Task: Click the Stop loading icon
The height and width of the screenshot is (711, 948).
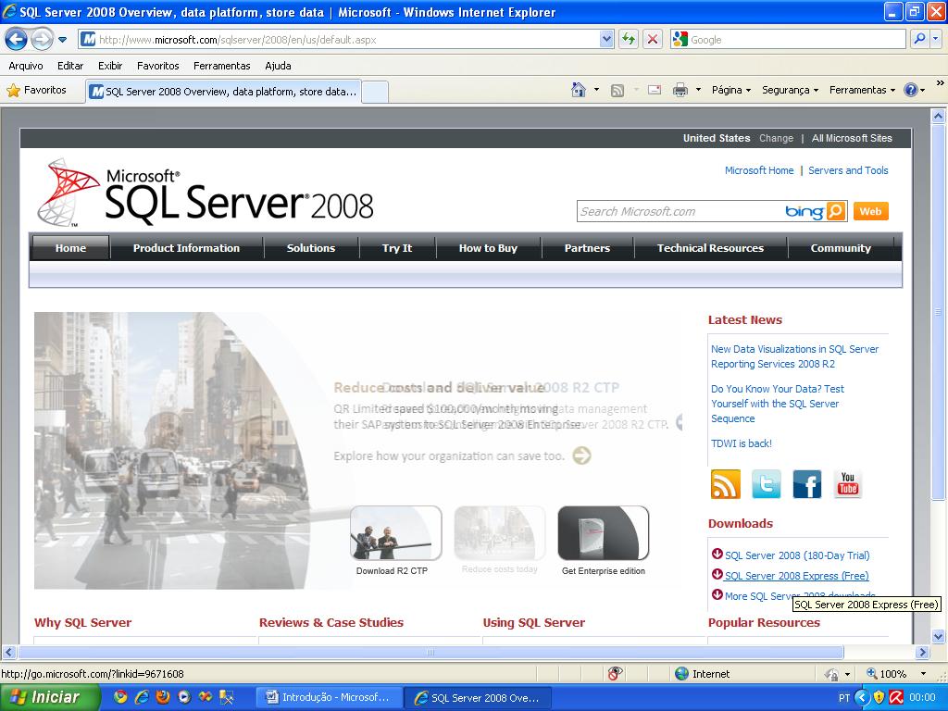Action: [x=653, y=39]
